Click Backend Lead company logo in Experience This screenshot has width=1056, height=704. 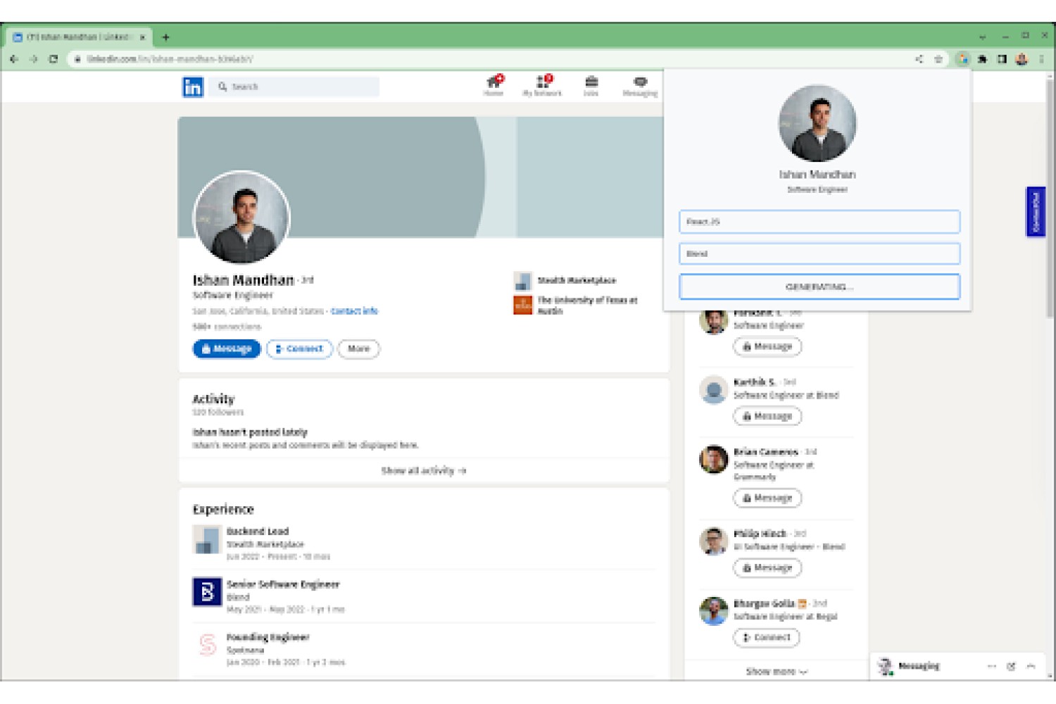tap(207, 539)
